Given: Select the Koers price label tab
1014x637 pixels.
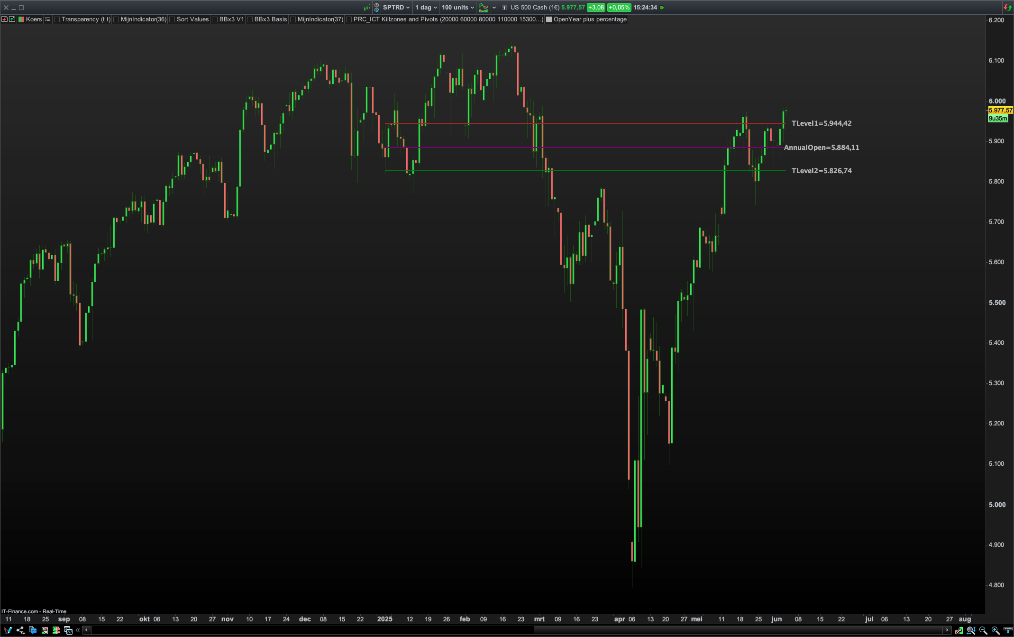Looking at the screenshot, I should click(33, 19).
